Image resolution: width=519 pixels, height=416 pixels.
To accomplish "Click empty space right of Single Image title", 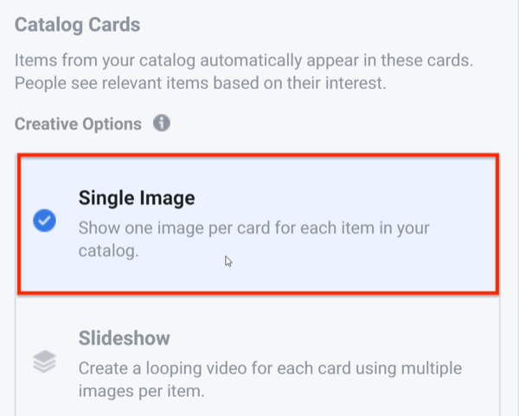I will click(344, 198).
